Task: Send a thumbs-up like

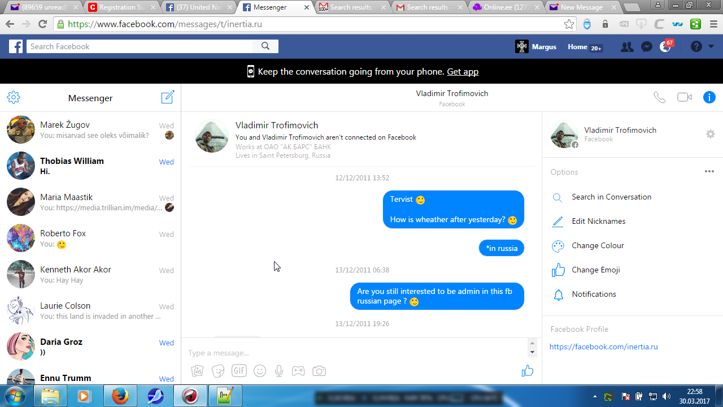Action: coord(527,371)
